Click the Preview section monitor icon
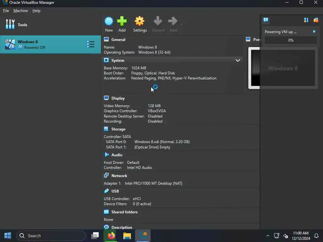 click(x=248, y=39)
